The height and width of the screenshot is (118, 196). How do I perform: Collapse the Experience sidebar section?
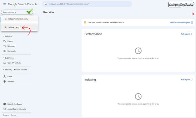pos(8,58)
